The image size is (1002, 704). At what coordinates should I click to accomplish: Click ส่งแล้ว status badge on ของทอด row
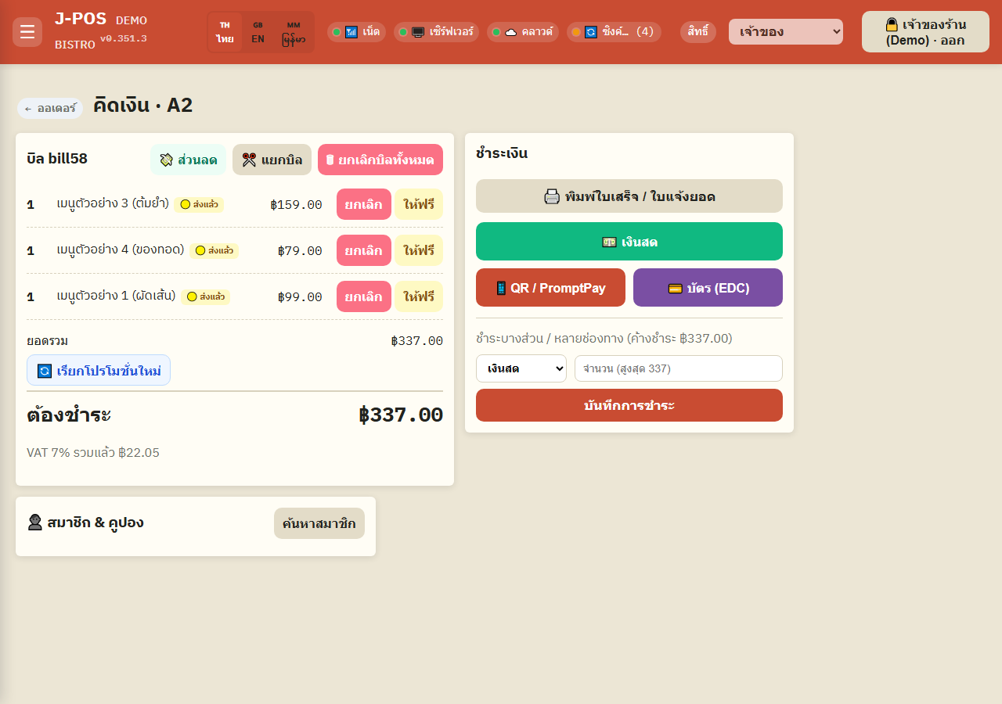tap(214, 250)
